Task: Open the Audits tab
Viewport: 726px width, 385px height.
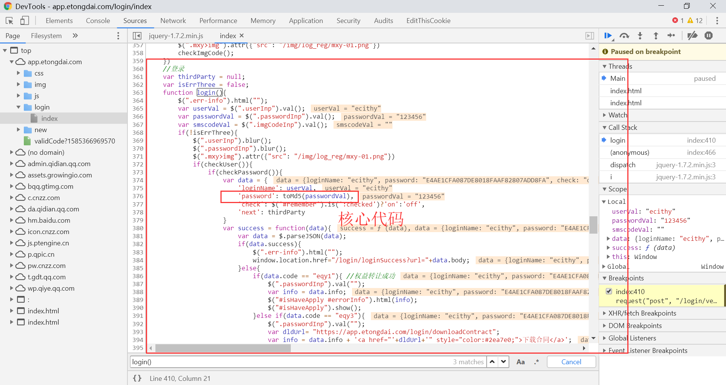Action: [x=383, y=21]
